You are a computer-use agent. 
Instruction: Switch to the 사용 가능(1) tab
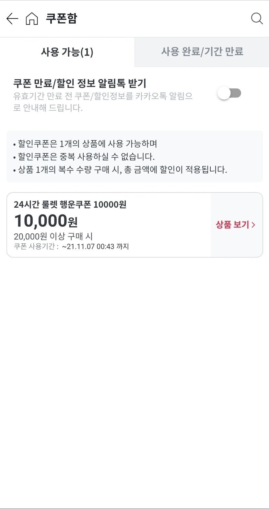(x=67, y=52)
